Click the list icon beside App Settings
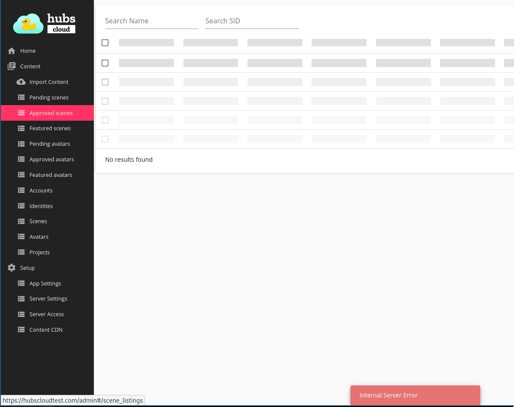This screenshot has height=407, width=514. [21, 283]
